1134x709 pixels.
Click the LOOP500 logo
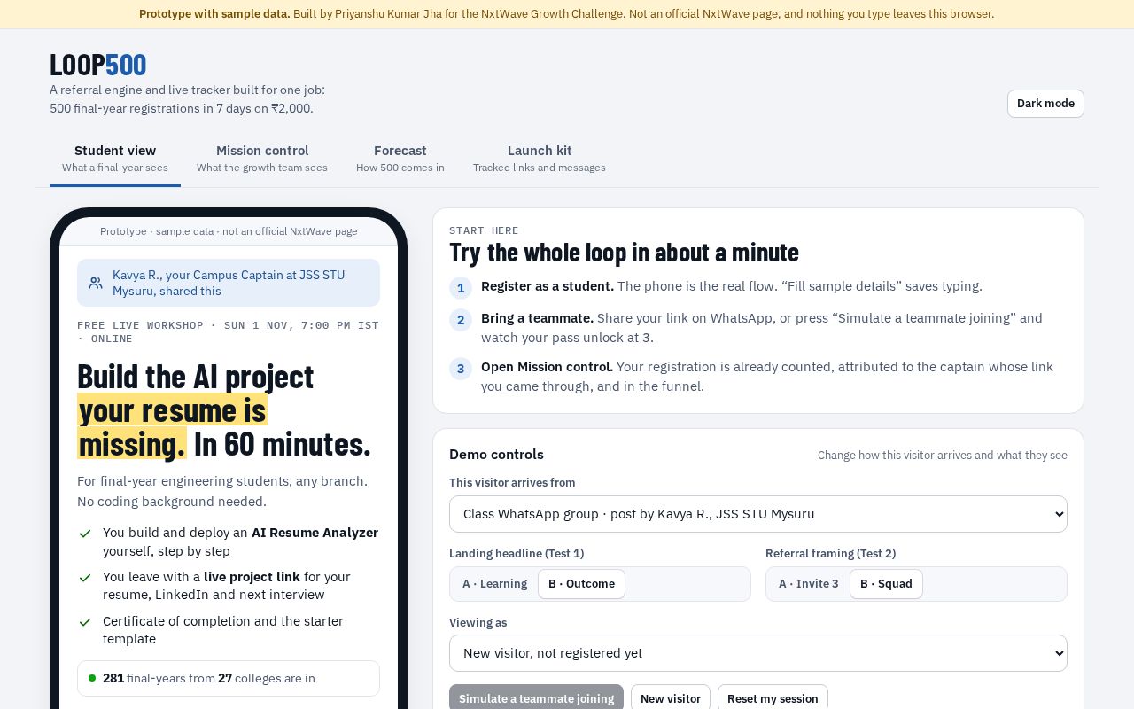pos(97,65)
